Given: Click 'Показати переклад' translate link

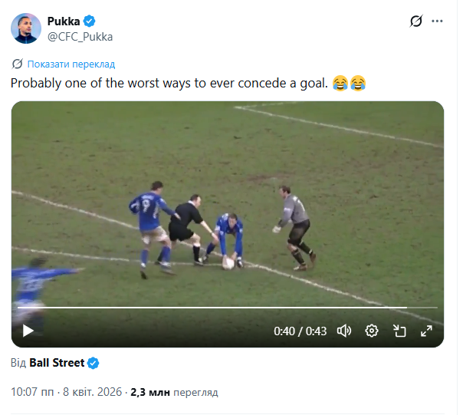Looking at the screenshot, I should 71,64.
